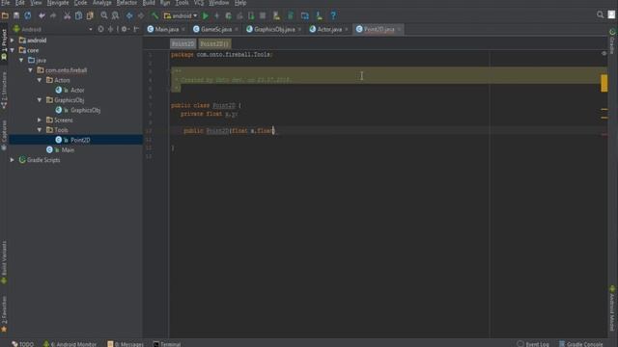Switch to the GraphicsObj.java tab
The width and height of the screenshot is (618, 347).
coord(274,29)
